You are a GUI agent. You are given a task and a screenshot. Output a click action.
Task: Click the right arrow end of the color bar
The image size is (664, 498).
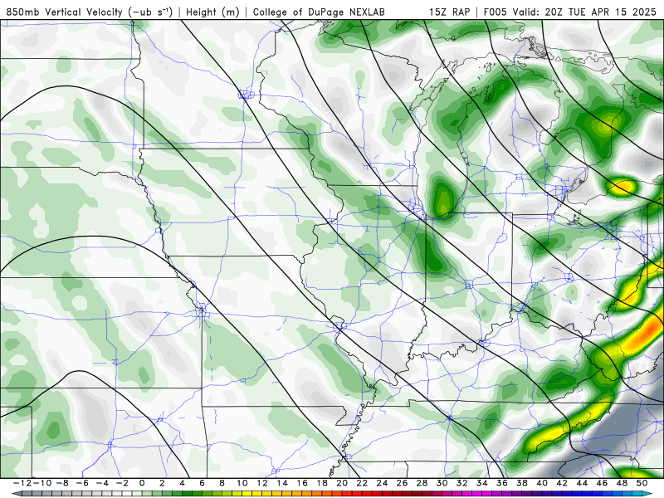pos(647,493)
